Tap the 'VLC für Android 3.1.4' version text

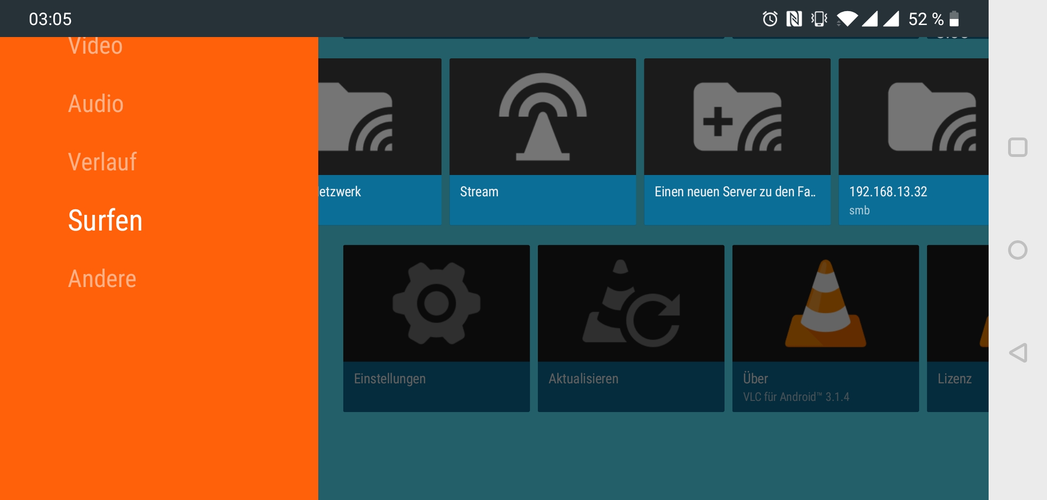[796, 397]
